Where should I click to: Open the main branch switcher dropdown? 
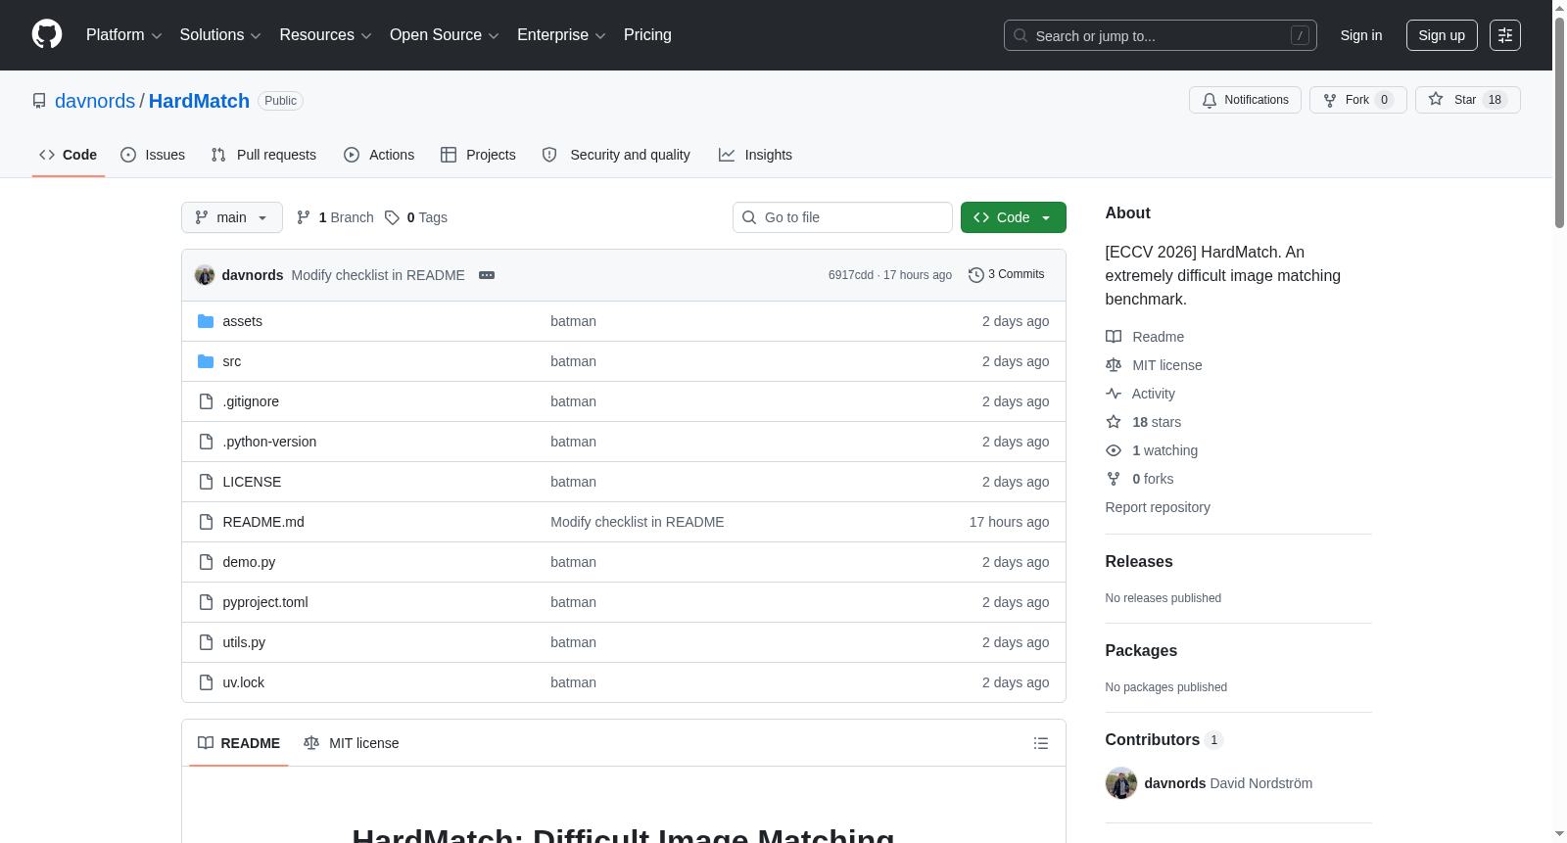click(x=232, y=217)
